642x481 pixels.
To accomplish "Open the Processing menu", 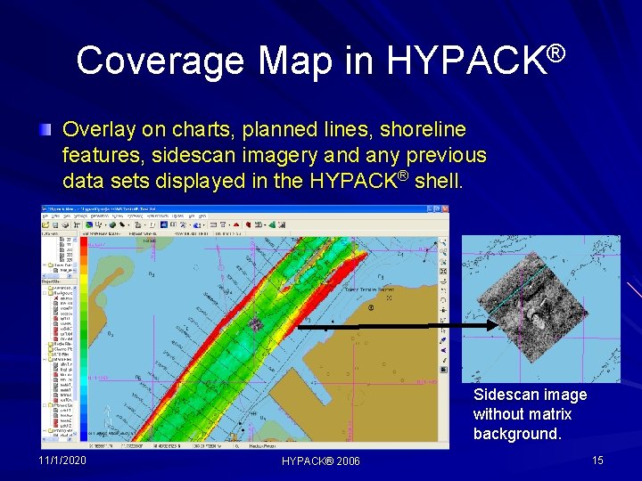I will [x=136, y=216].
